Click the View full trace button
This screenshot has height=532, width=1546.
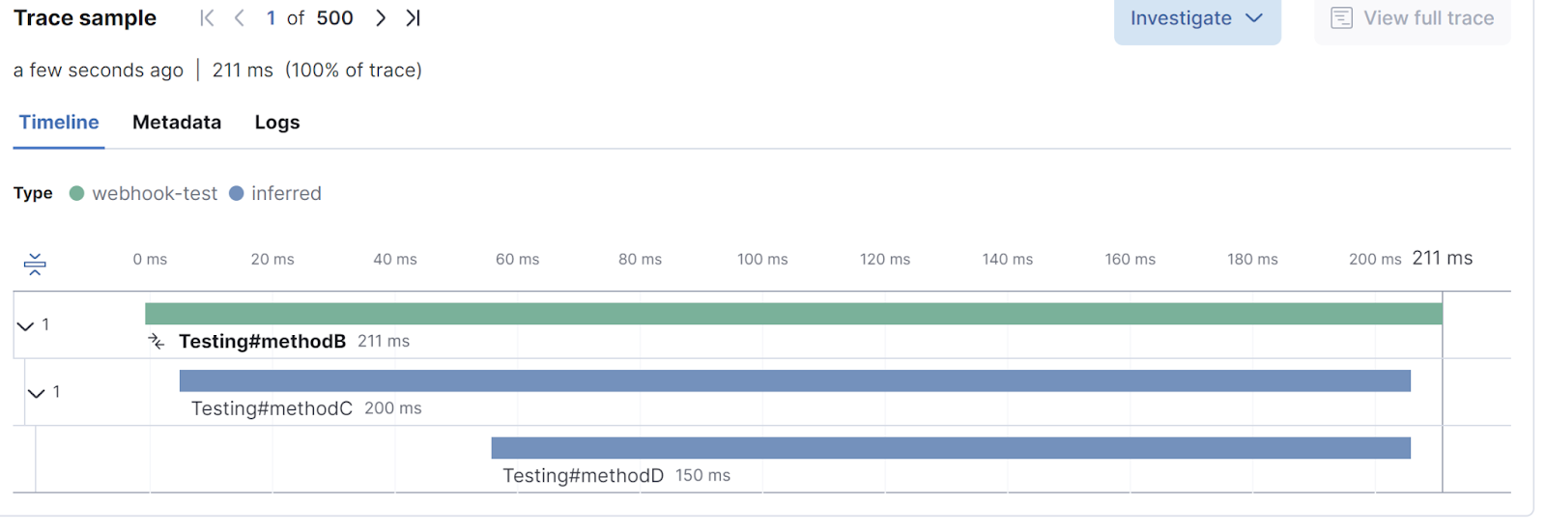[1412, 18]
